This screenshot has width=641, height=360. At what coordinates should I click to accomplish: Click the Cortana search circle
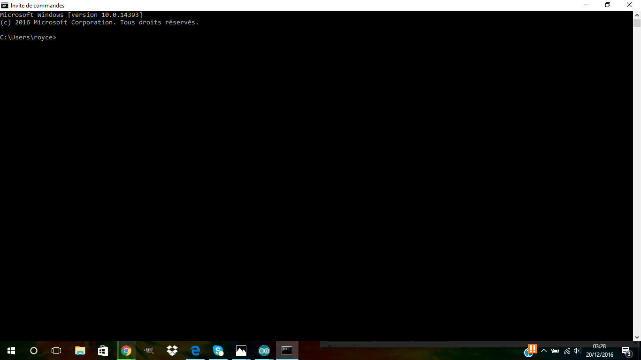pos(34,351)
